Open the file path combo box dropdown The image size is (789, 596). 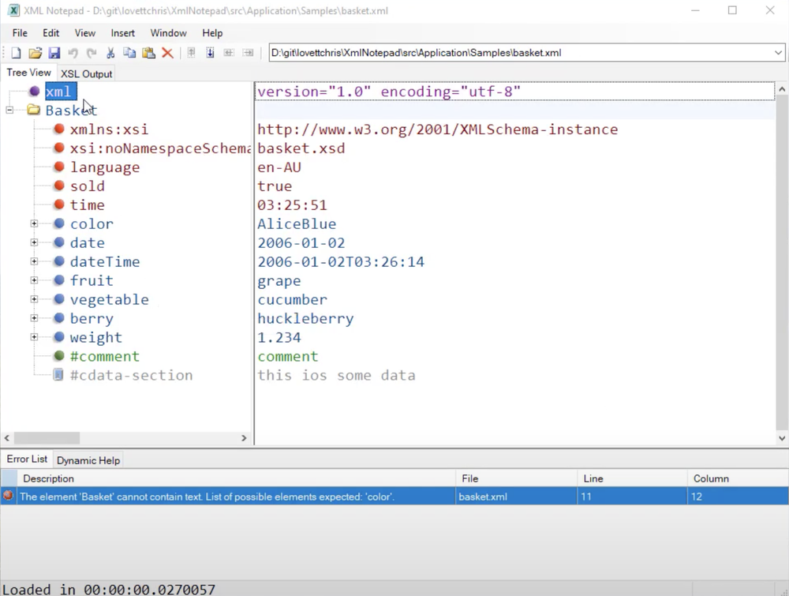[x=778, y=52]
